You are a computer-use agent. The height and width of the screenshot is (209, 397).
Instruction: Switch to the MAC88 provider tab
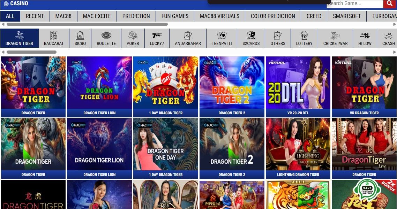(x=63, y=16)
